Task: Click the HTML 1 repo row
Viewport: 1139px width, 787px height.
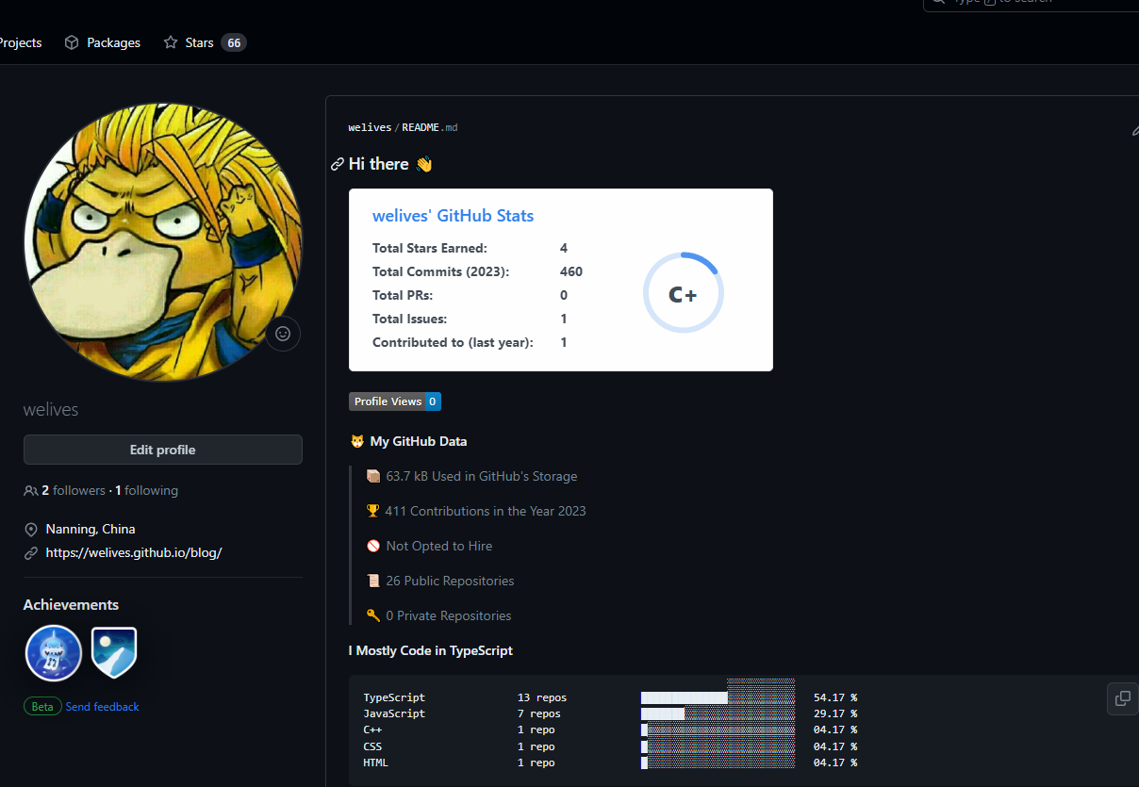Action: [610, 762]
